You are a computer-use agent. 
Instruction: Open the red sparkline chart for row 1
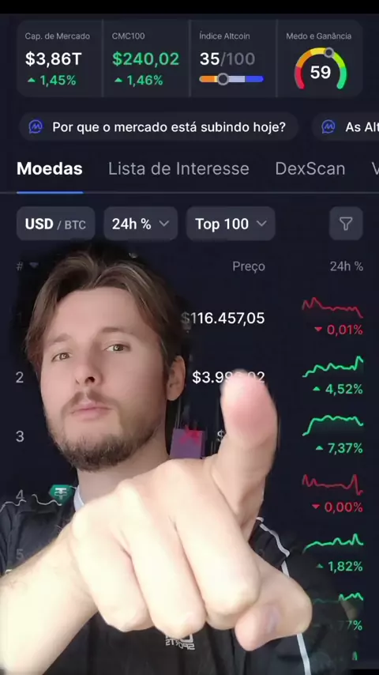point(332,307)
